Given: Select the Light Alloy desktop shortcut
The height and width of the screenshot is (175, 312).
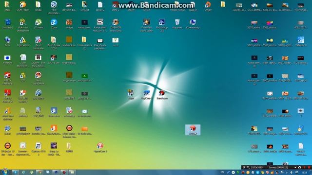Looking at the screenshot, I should tap(23, 41).
